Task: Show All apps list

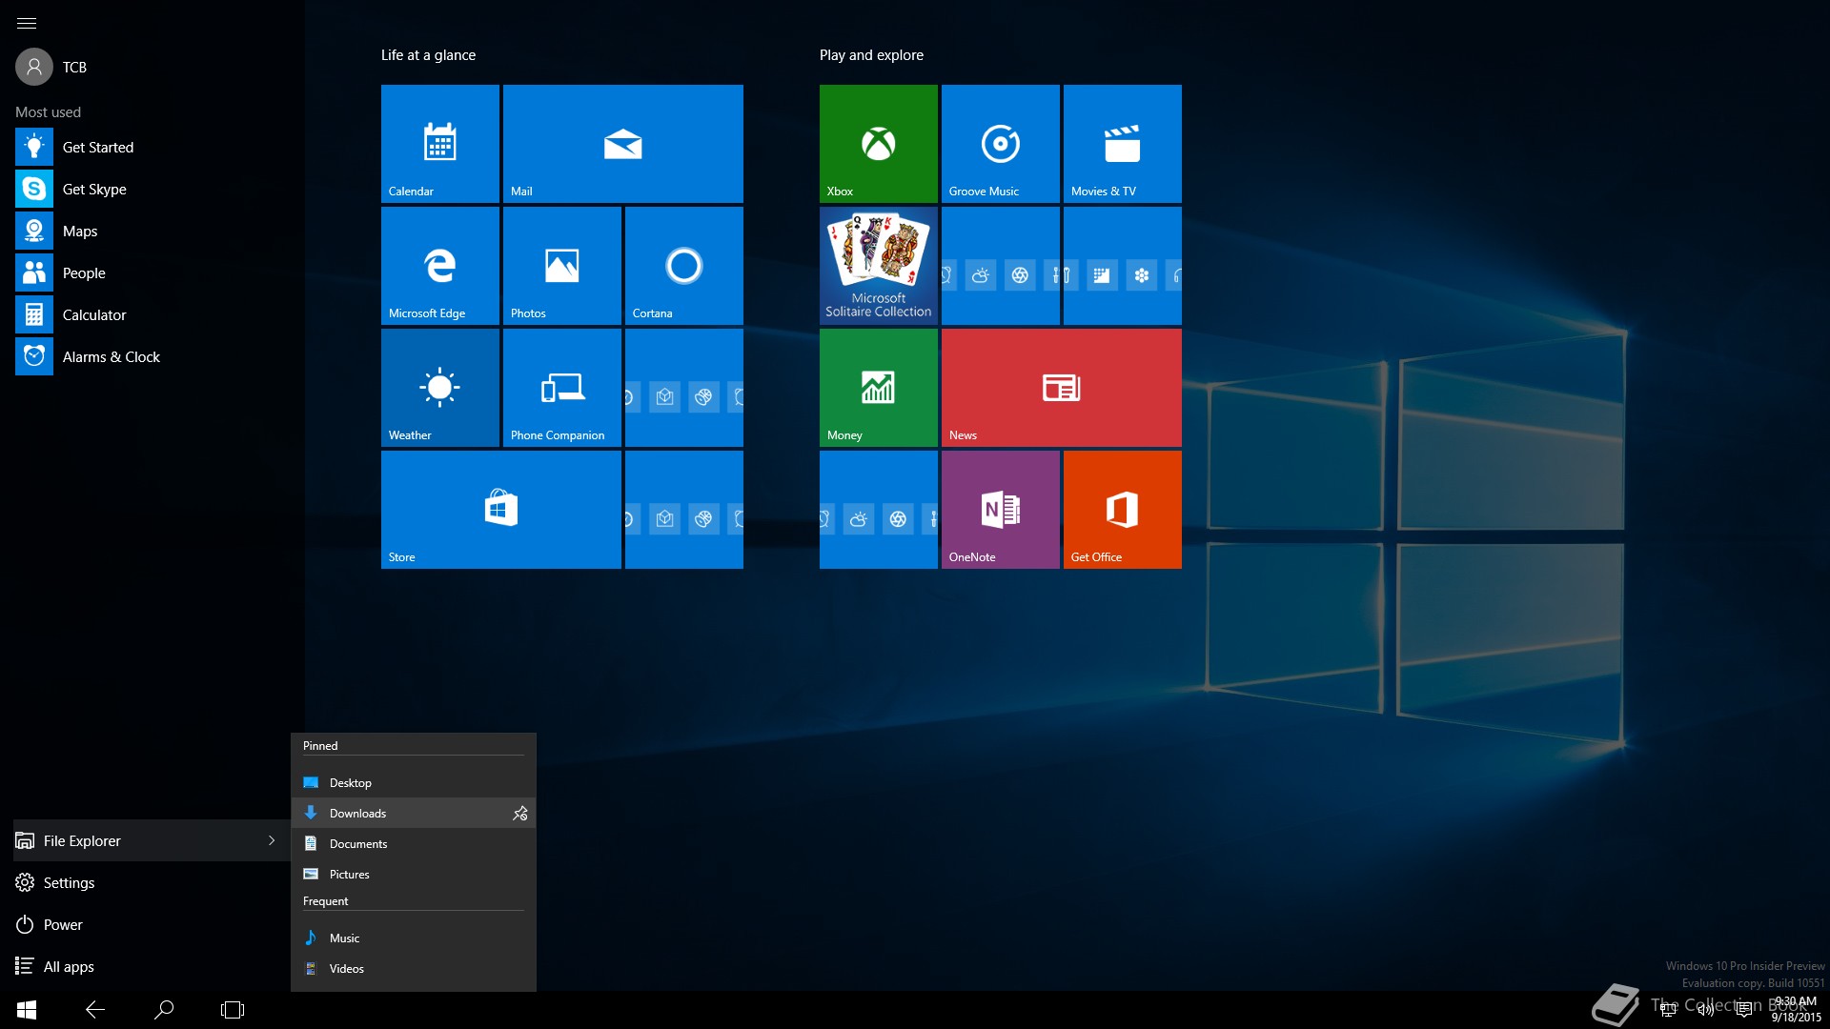Action: 152,966
